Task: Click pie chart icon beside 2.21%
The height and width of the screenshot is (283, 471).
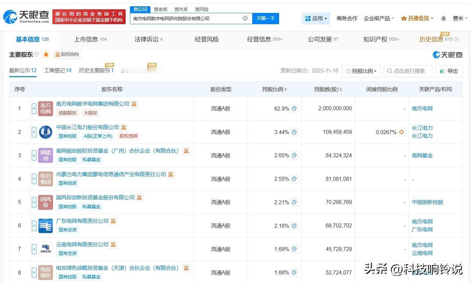Action: 294,202
